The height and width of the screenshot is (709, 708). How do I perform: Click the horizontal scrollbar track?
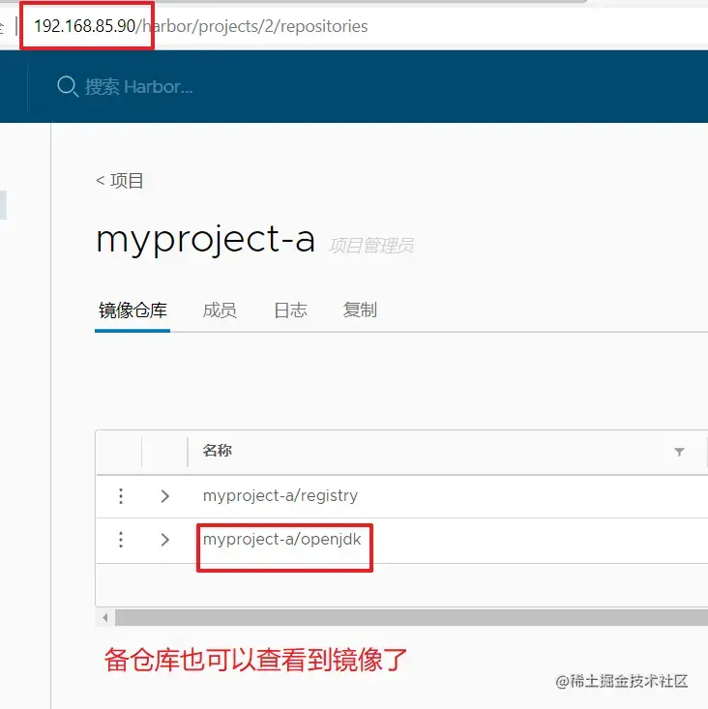(x=411, y=617)
